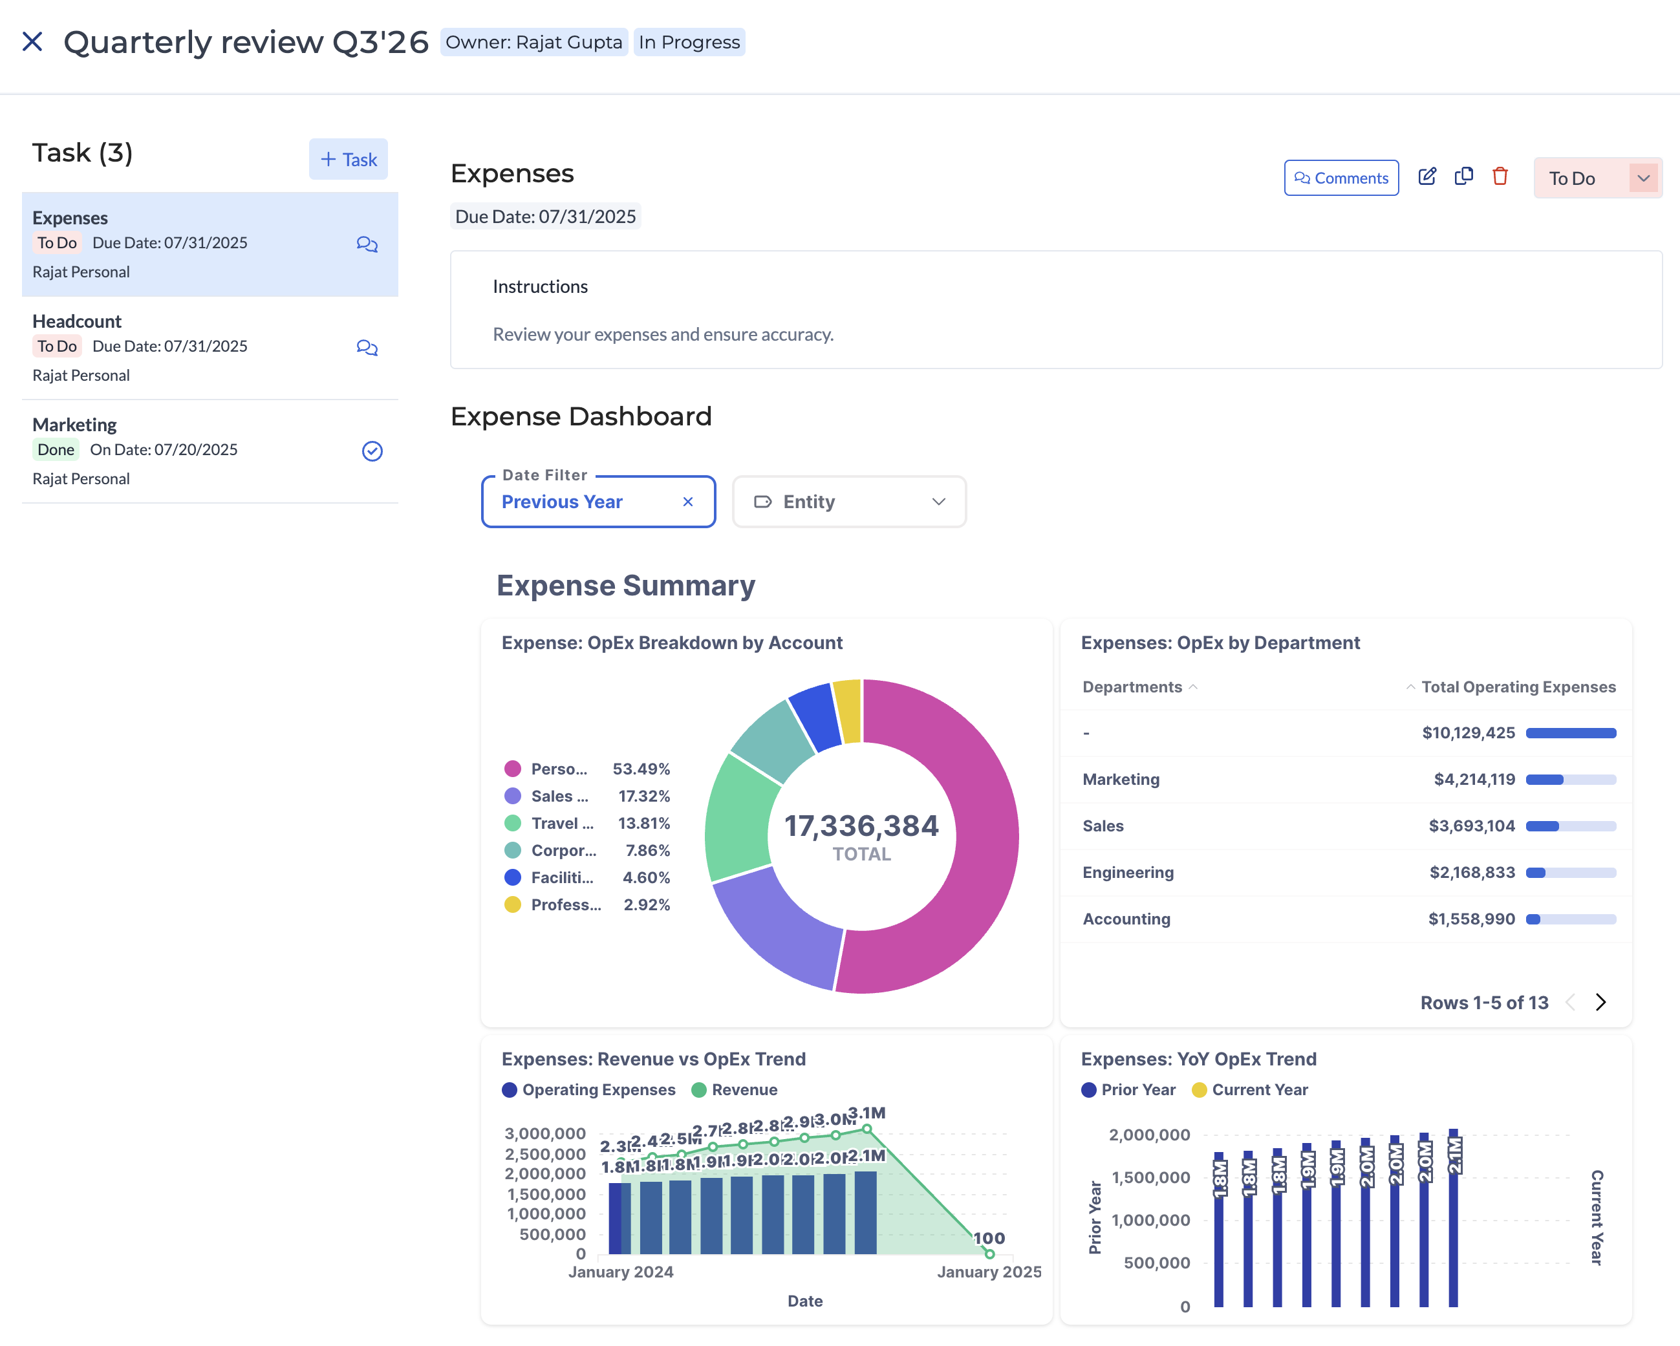Close the Quarterly review Q3'26 panel

tap(33, 41)
